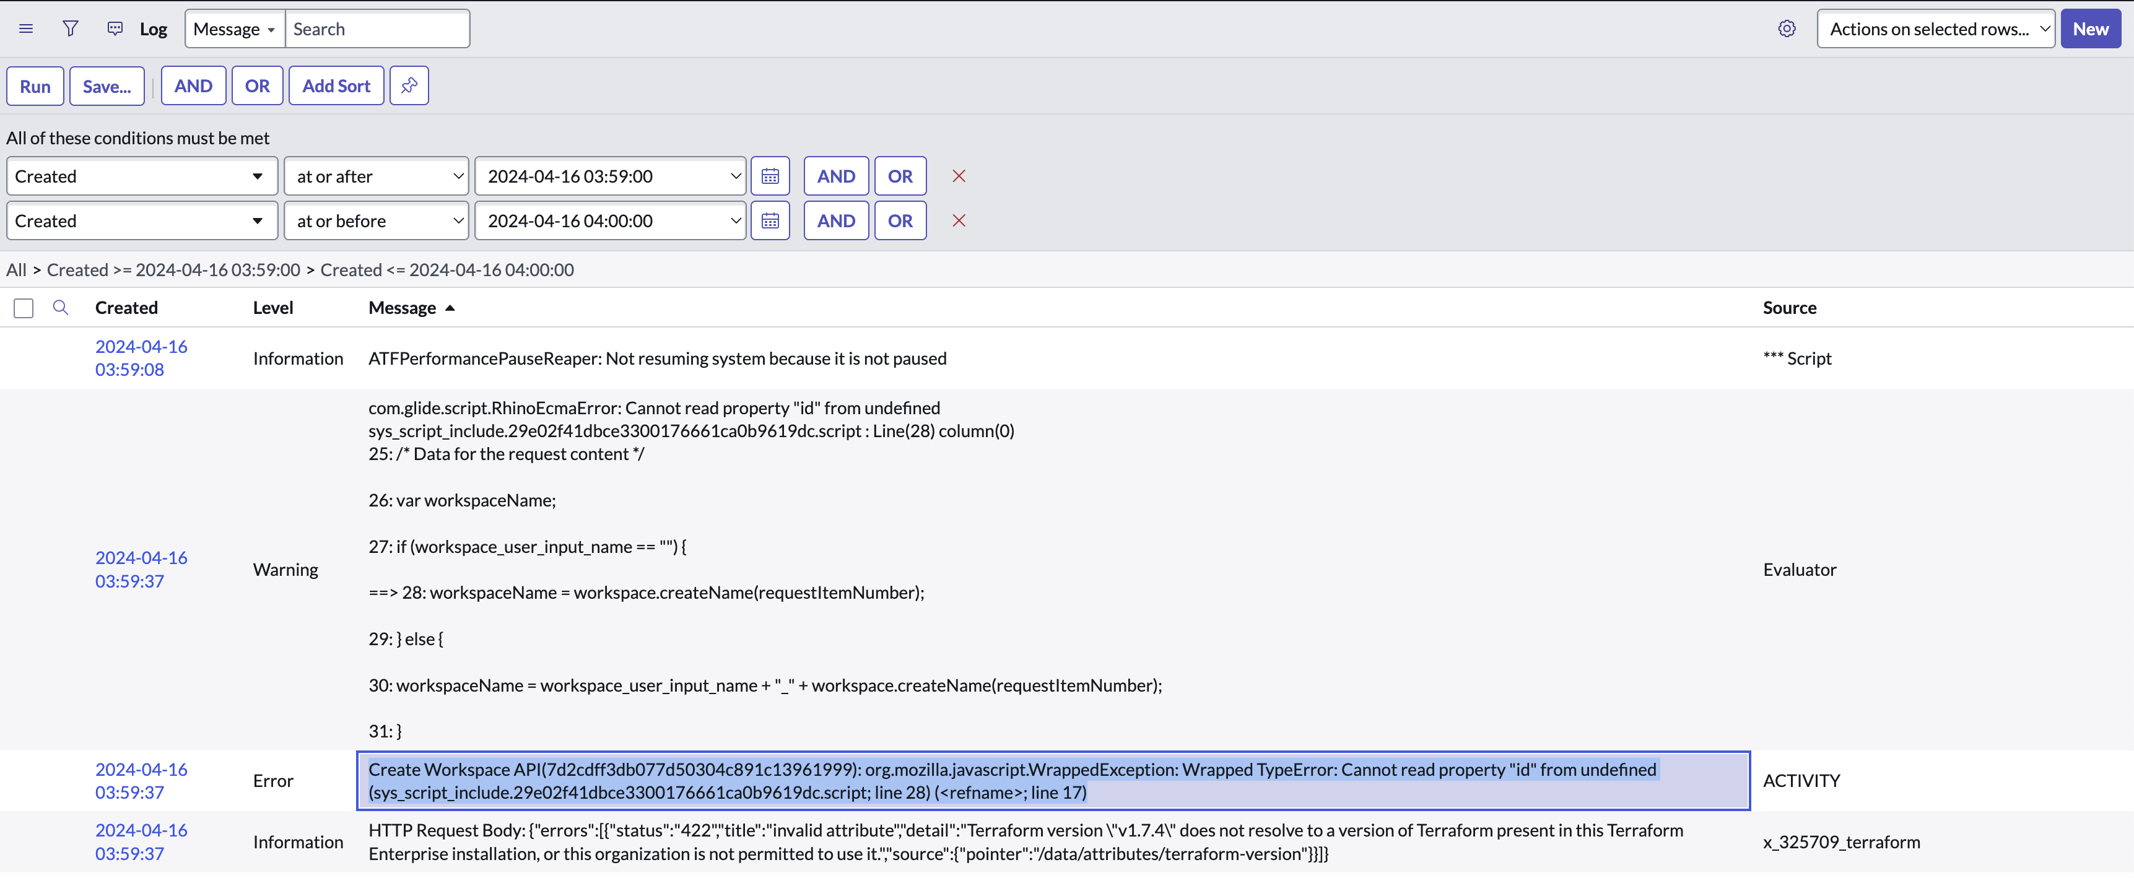The height and width of the screenshot is (878, 2134).
Task: Click the Run button to execute query
Action: (x=34, y=86)
